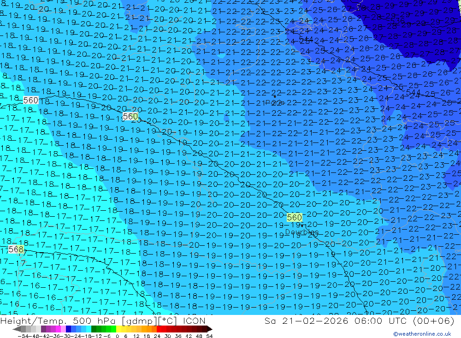Screen dimensions: 461x338
Task: Click the 54 legend value
Action: 209,336
